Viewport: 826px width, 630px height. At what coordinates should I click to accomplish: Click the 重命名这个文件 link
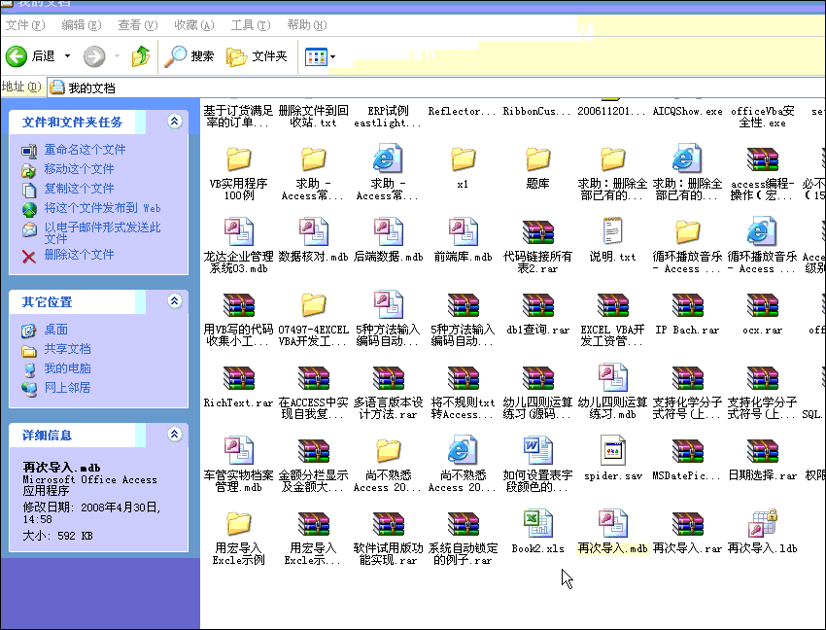click(85, 150)
